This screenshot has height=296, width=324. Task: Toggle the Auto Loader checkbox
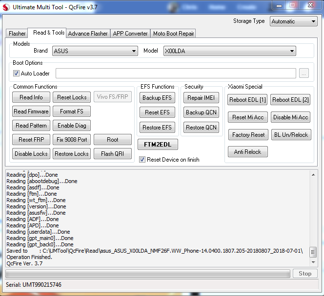[x=16, y=73]
